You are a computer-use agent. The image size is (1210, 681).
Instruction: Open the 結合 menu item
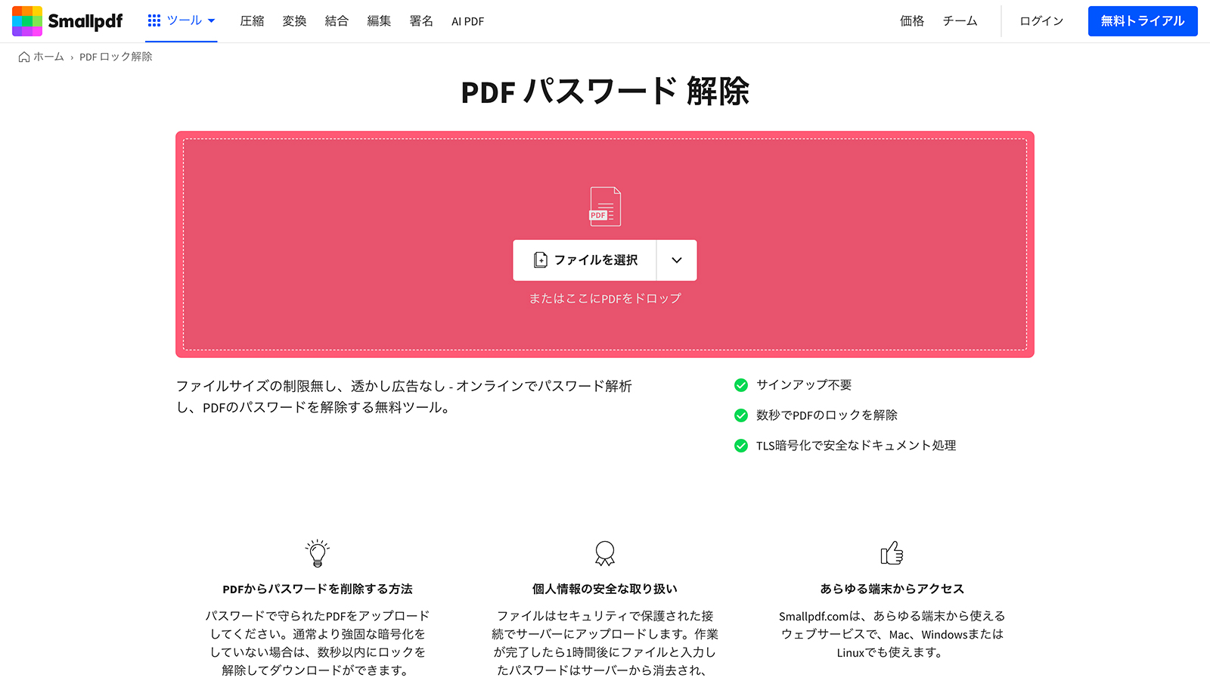coord(337,21)
